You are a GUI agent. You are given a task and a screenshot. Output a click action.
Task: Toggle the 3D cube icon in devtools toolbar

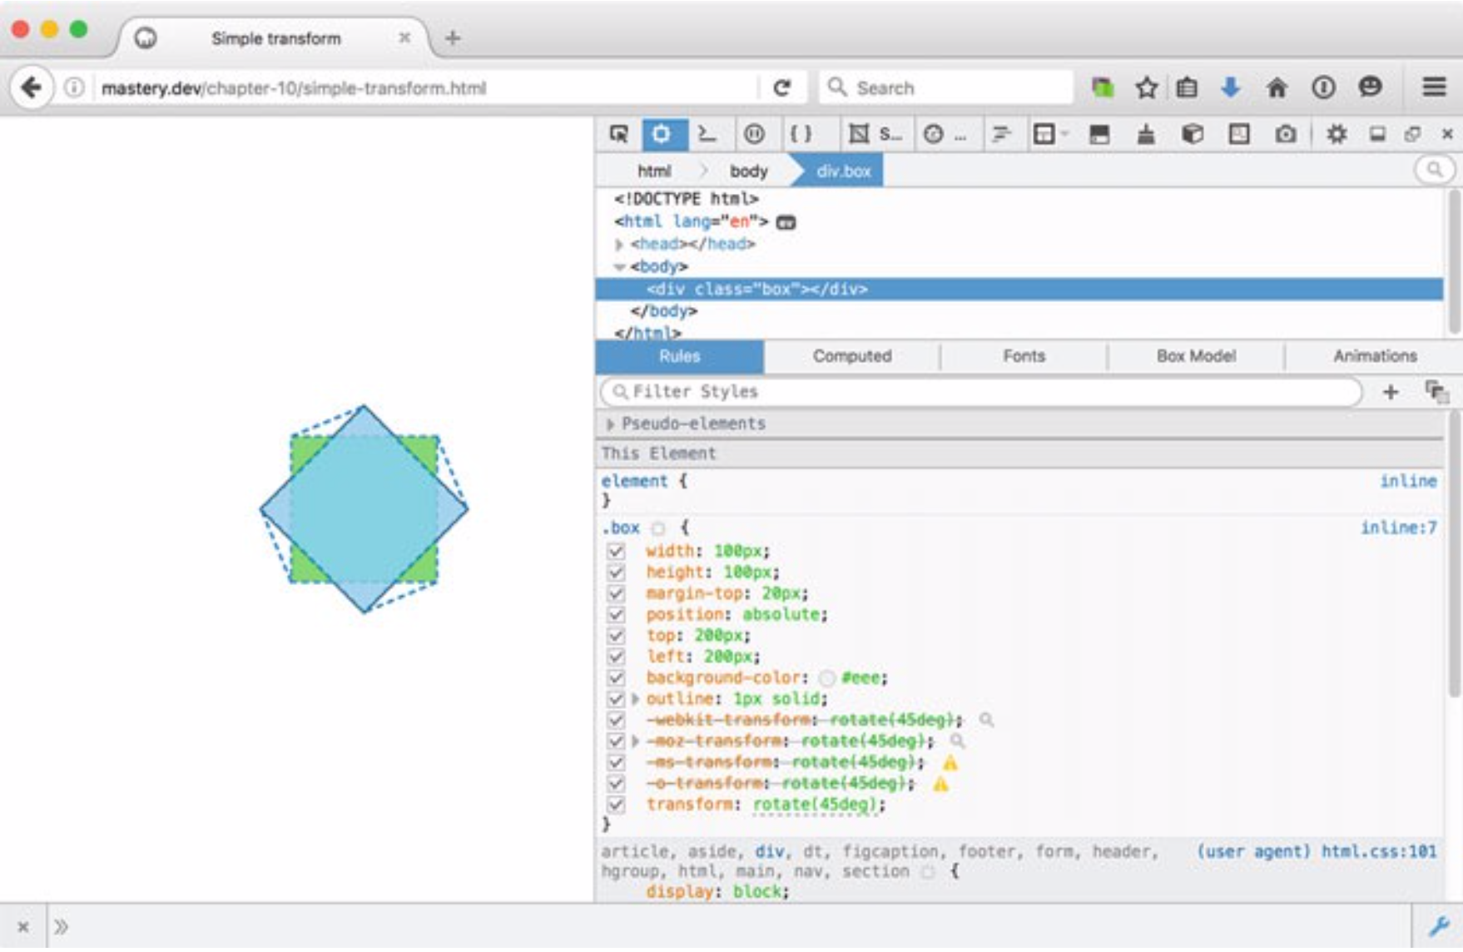1193,134
